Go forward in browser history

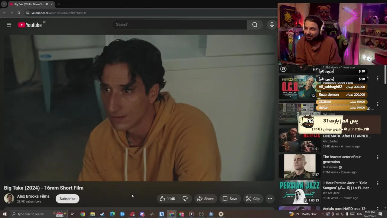[x=11, y=13]
